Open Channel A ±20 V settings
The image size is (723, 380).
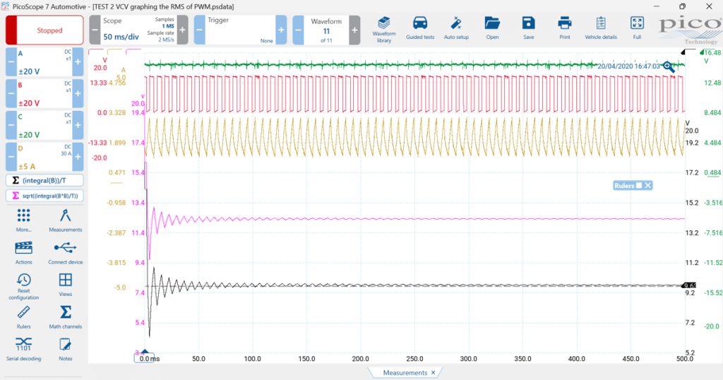44,61
